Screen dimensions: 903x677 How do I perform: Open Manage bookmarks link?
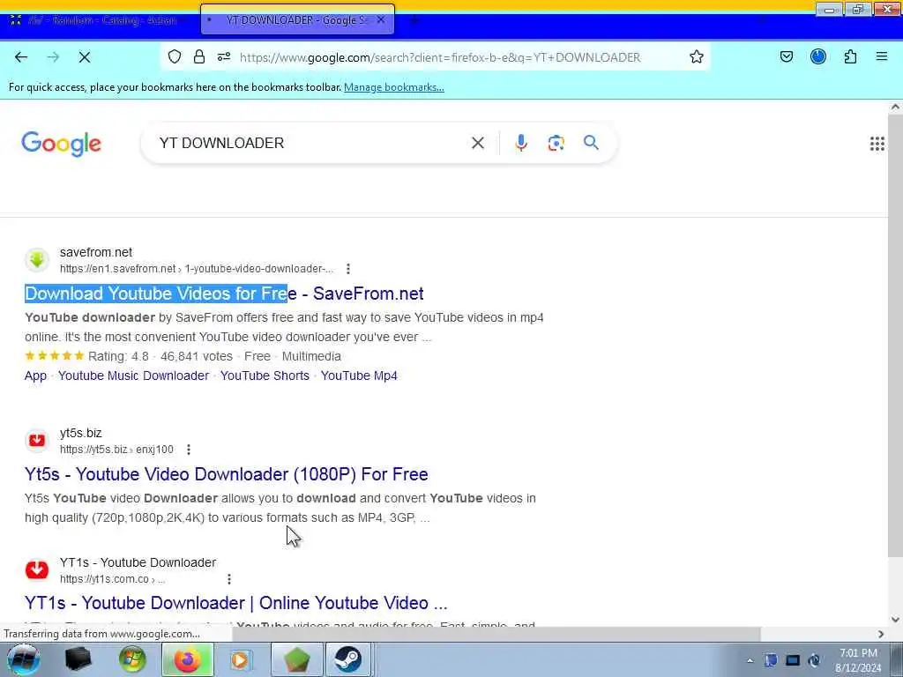[x=394, y=87]
